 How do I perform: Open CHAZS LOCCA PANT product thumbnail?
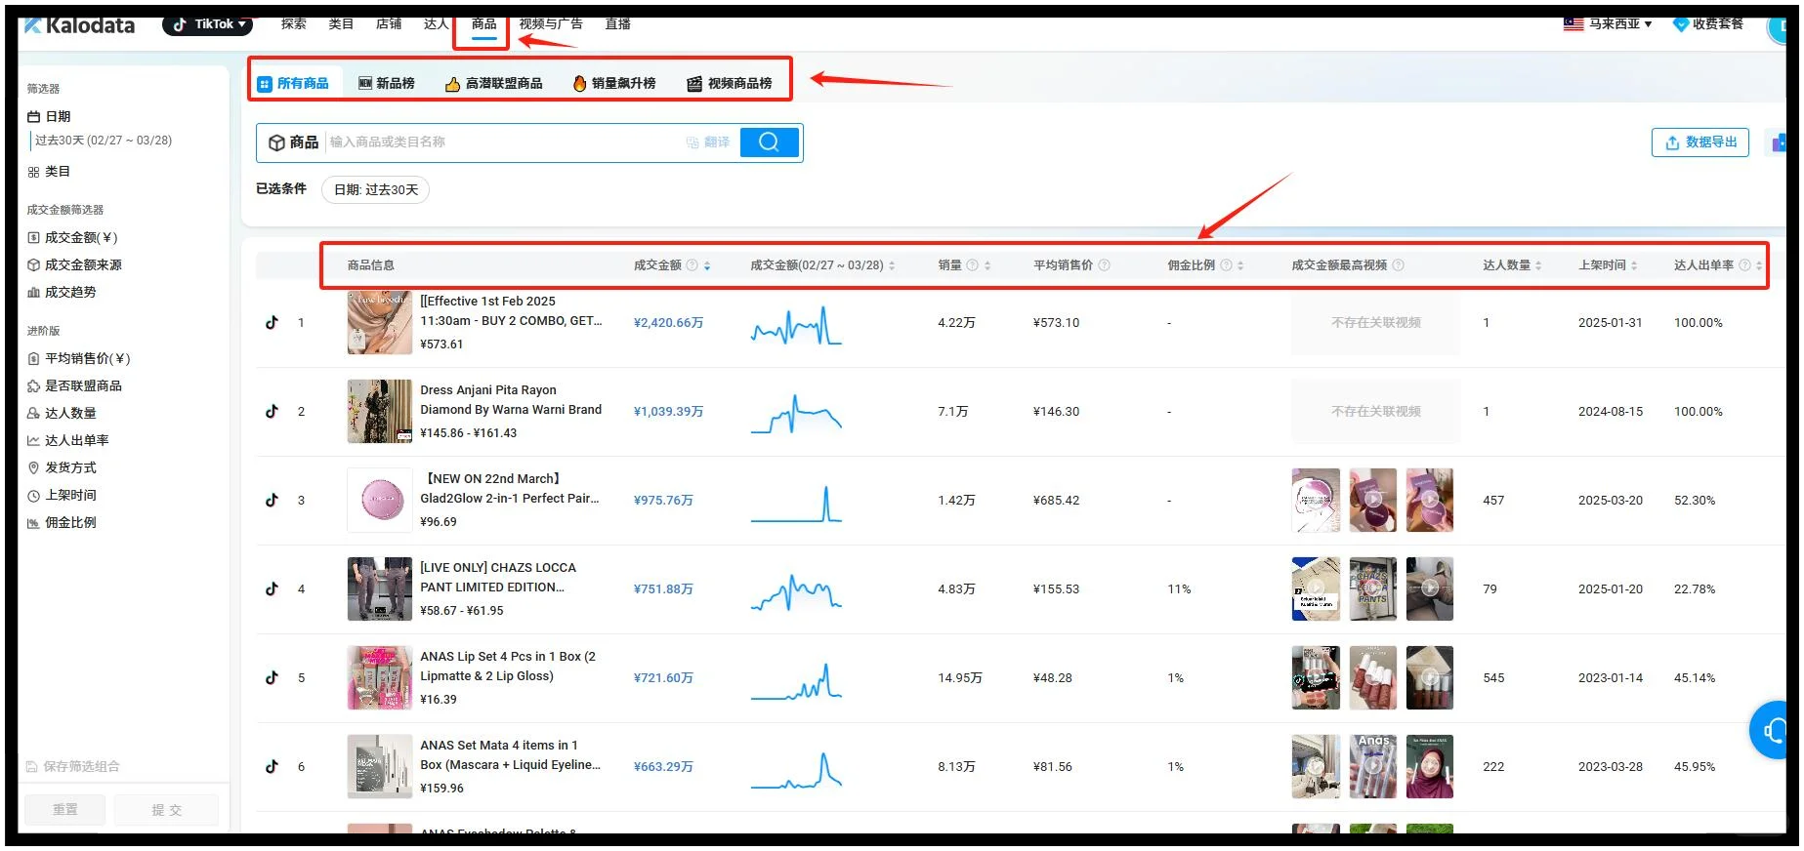[x=380, y=589]
